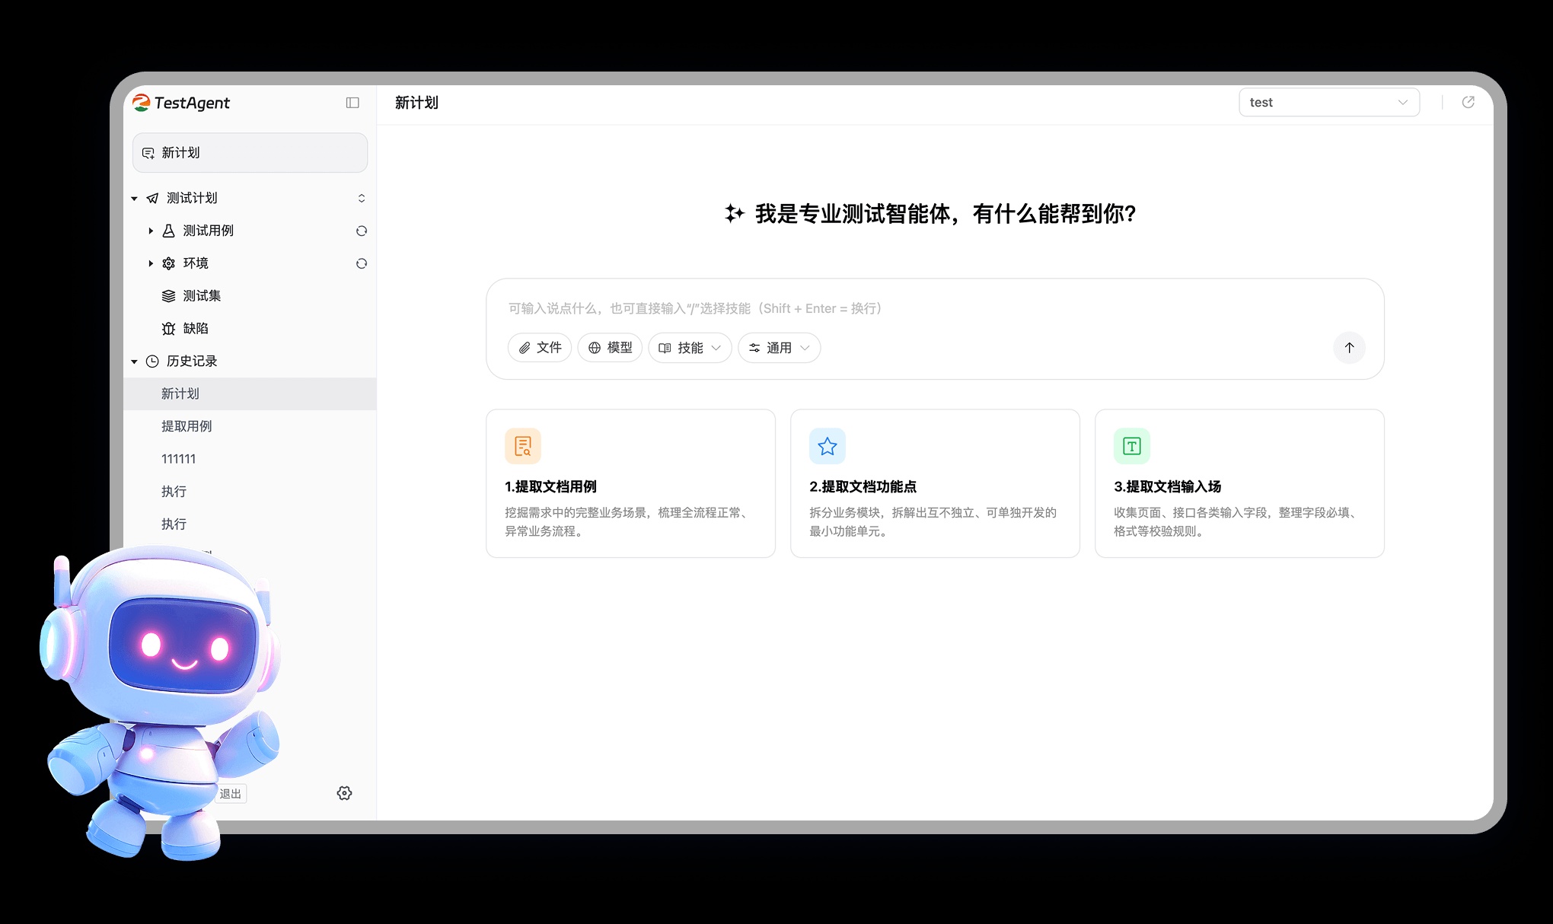This screenshot has width=1553, height=924.
Task: Open settings with the bottom gear icon
Action: pyautogui.click(x=344, y=793)
